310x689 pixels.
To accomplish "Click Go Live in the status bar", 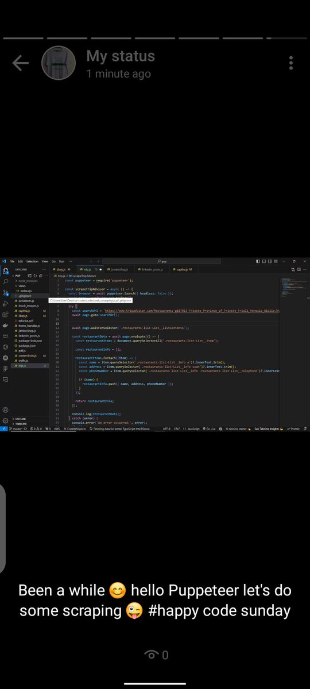I will point(210,428).
